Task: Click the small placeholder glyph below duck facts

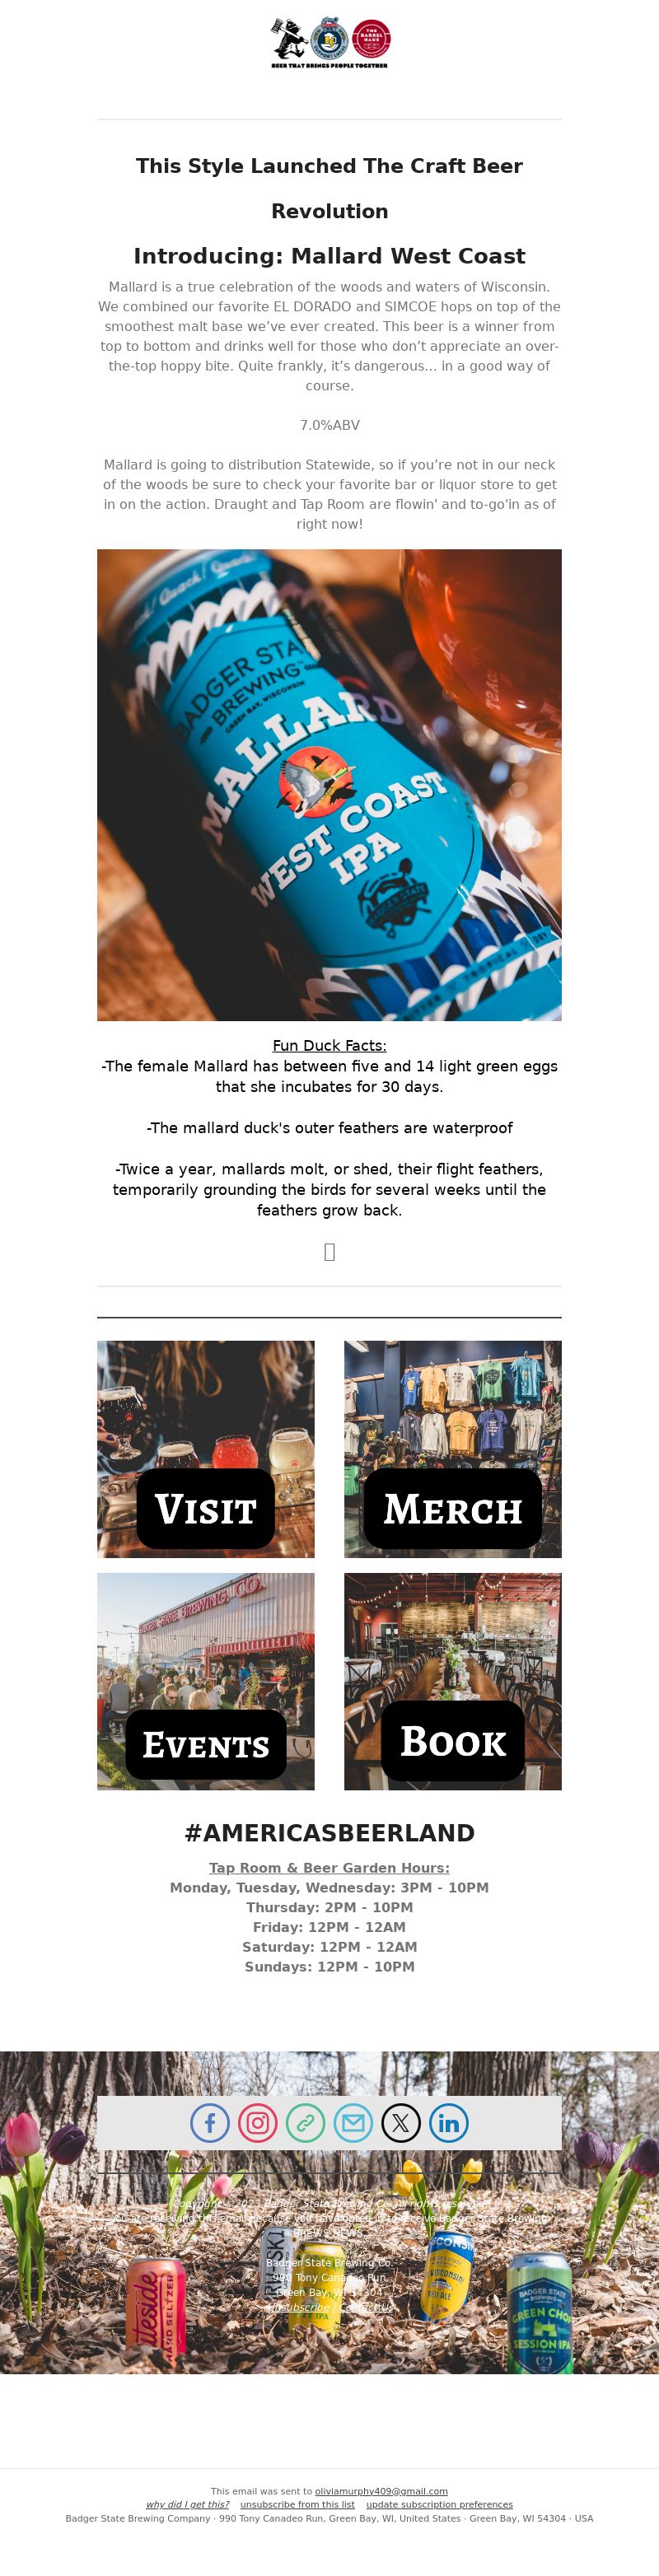Action: click(329, 1251)
